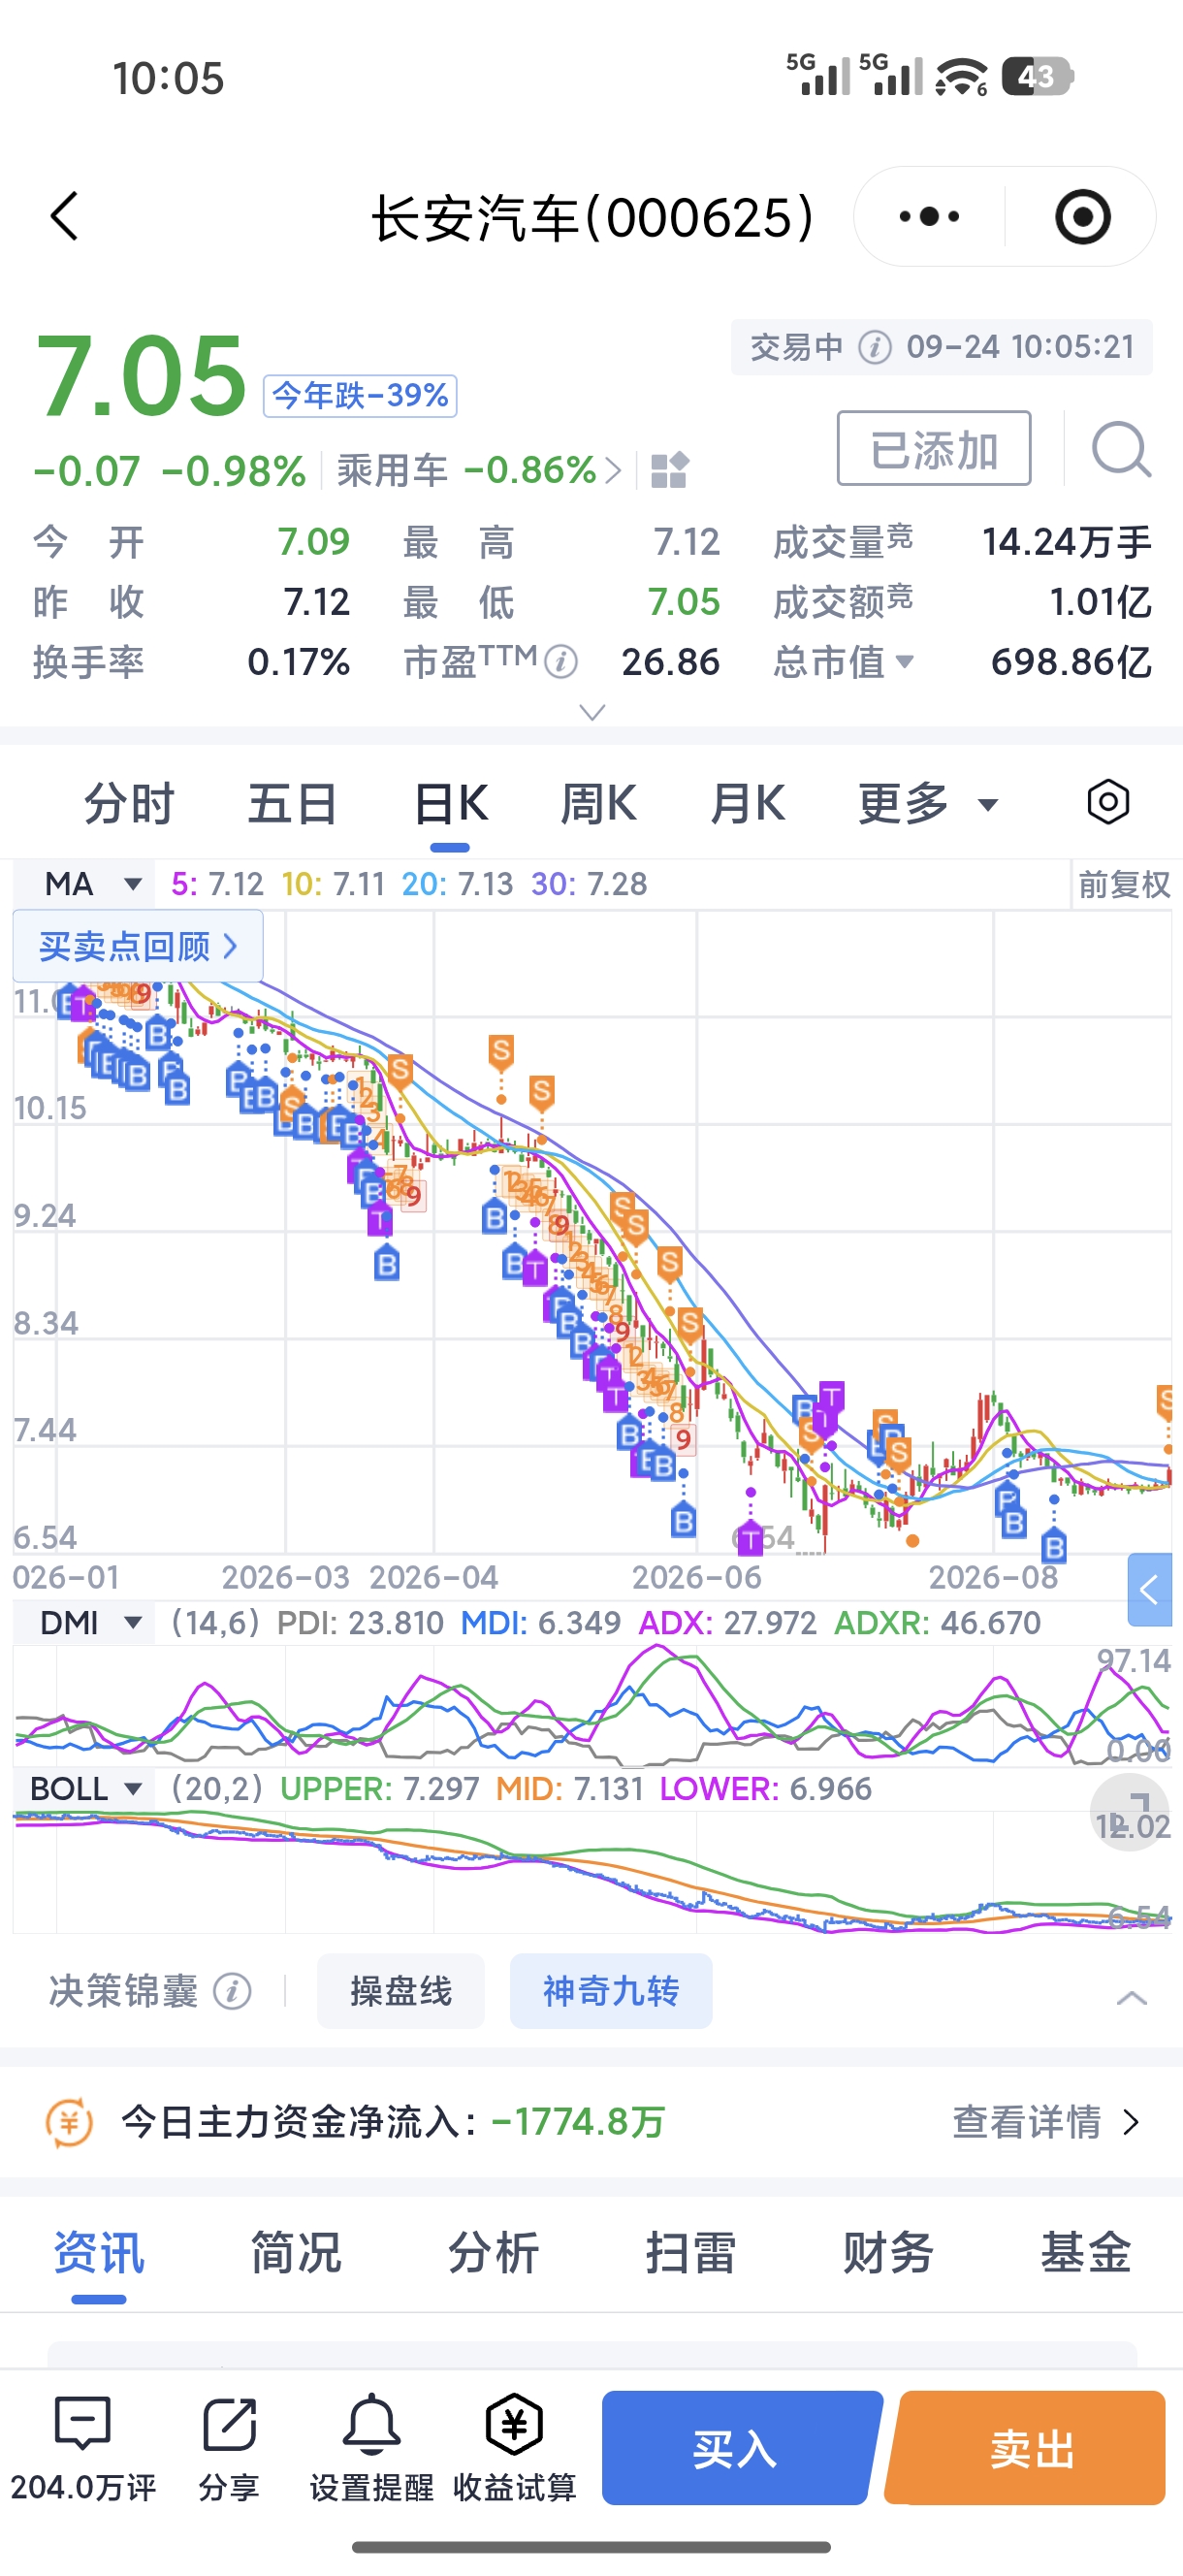Tap the 成交量 volume value 14.24万手
Screen dimensions: 1183x2576
[1066, 542]
